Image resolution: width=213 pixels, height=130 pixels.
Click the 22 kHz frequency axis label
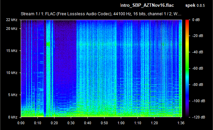click(12, 20)
